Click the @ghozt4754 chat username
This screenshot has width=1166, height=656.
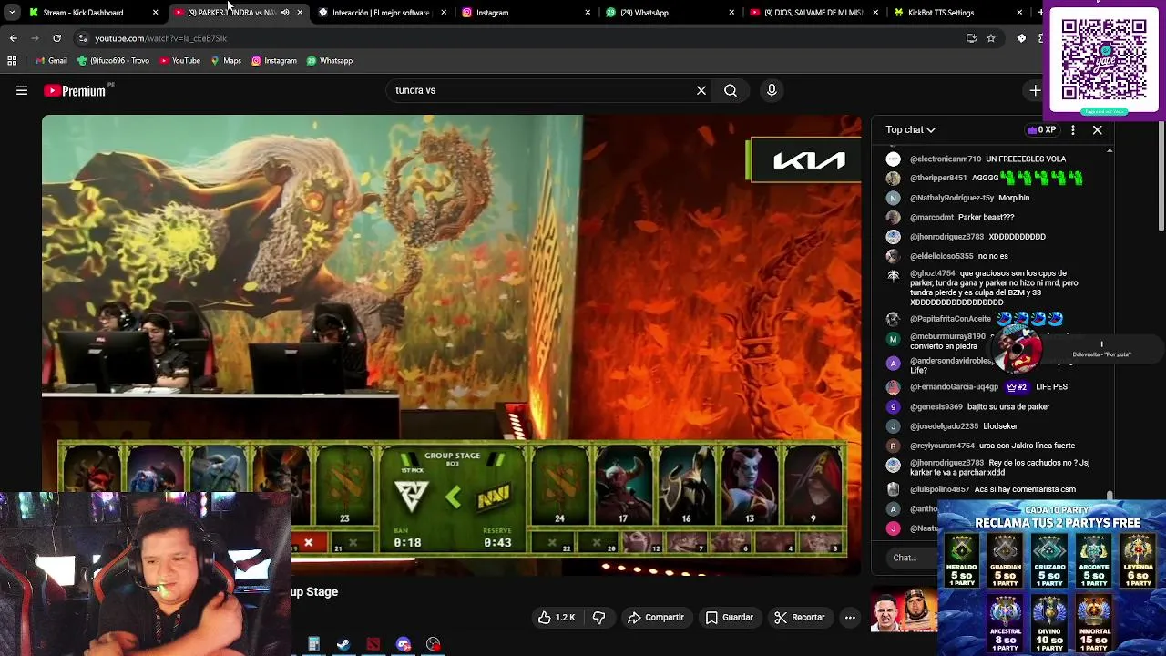point(933,273)
